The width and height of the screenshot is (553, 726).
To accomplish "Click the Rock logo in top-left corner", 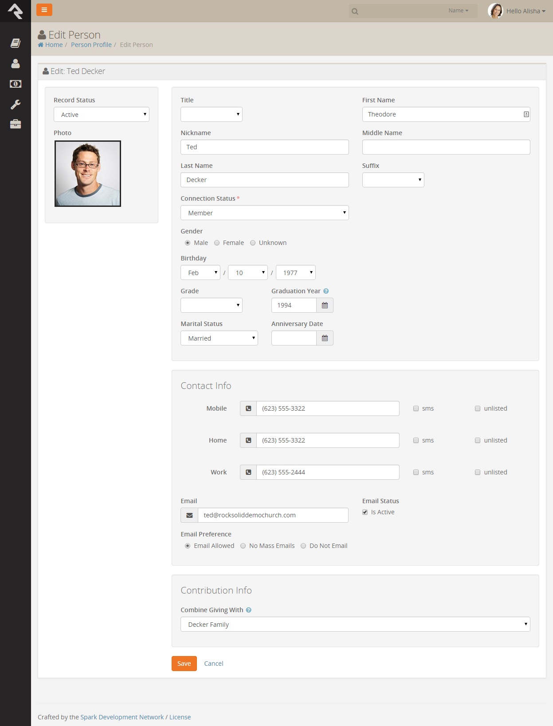I will pyautogui.click(x=16, y=11).
